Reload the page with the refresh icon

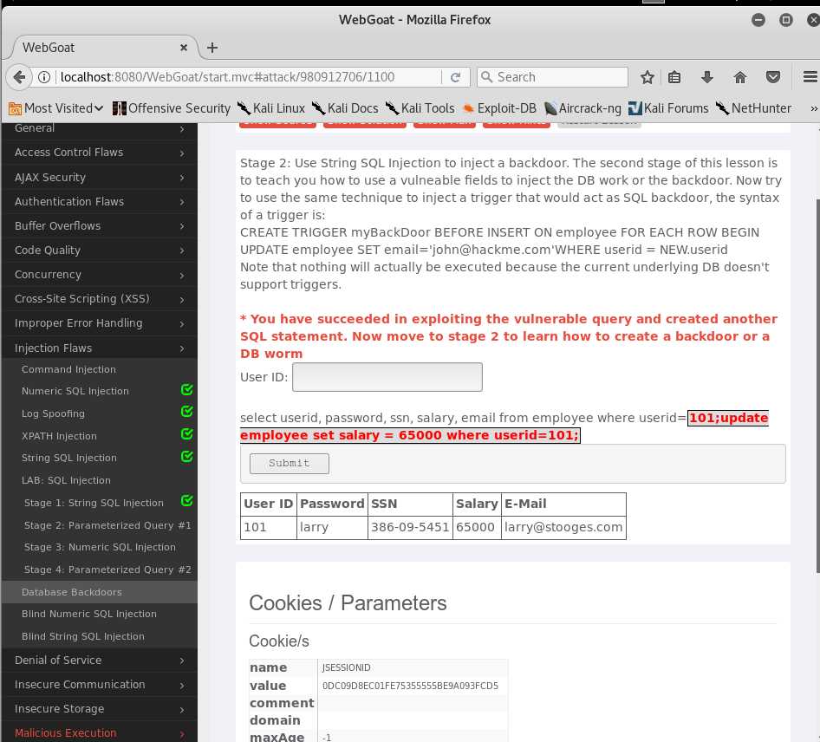[455, 77]
